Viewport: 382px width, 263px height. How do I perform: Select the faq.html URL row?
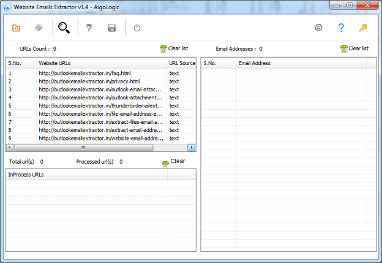(x=100, y=73)
